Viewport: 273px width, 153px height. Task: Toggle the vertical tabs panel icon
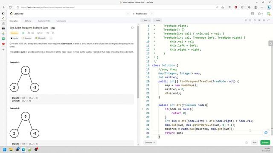(x=3, y=13)
